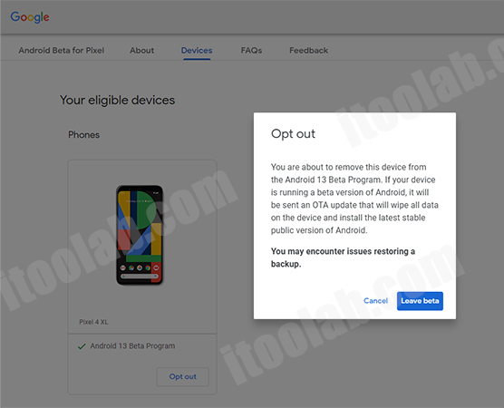Click Opt out on the Pixel 4 XL card
Viewport: 504px width, 408px height.
(x=183, y=377)
